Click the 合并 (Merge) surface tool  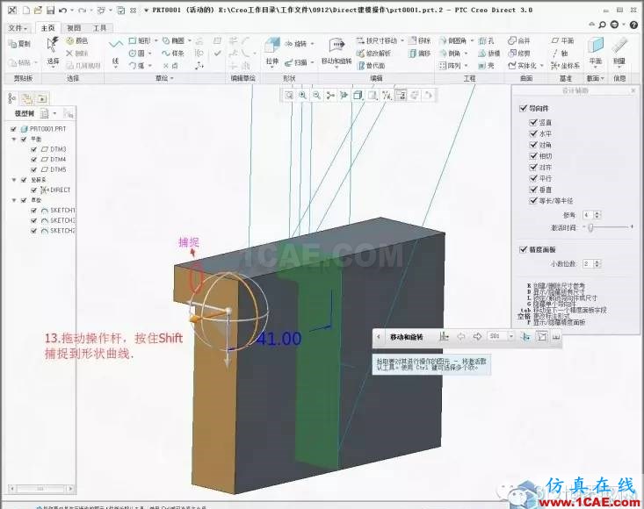519,40
